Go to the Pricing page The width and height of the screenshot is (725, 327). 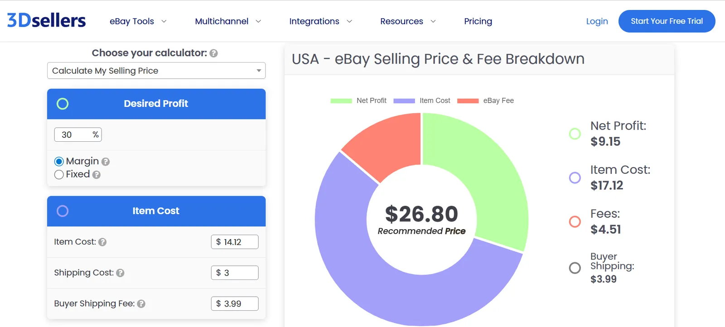[478, 21]
